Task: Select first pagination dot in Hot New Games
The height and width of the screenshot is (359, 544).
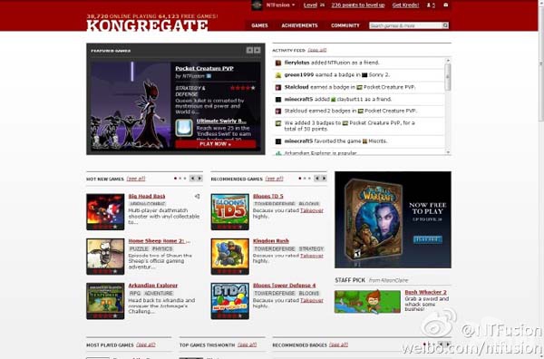Action: (x=175, y=179)
